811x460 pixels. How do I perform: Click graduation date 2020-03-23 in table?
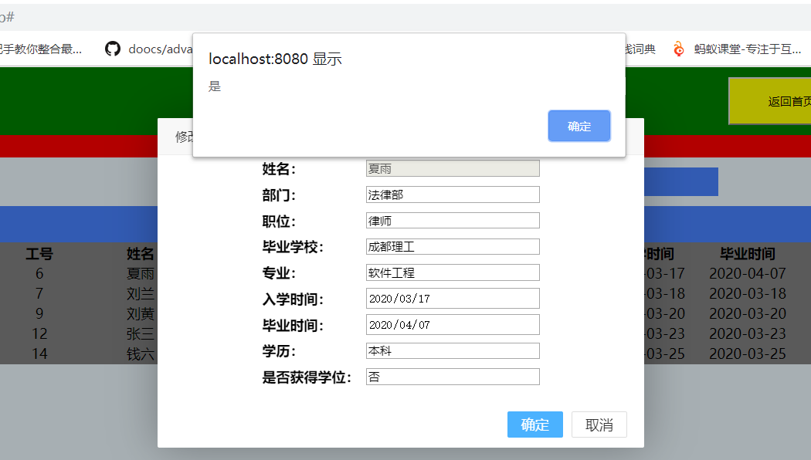tap(748, 334)
